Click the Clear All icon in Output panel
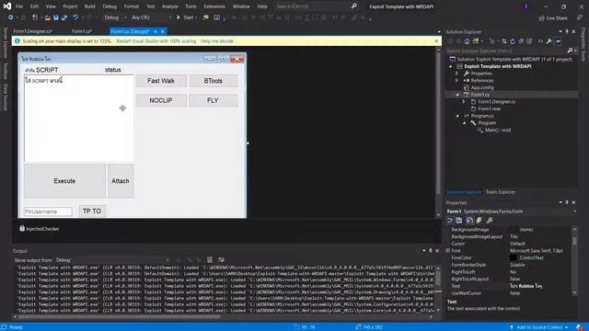 coord(210,259)
